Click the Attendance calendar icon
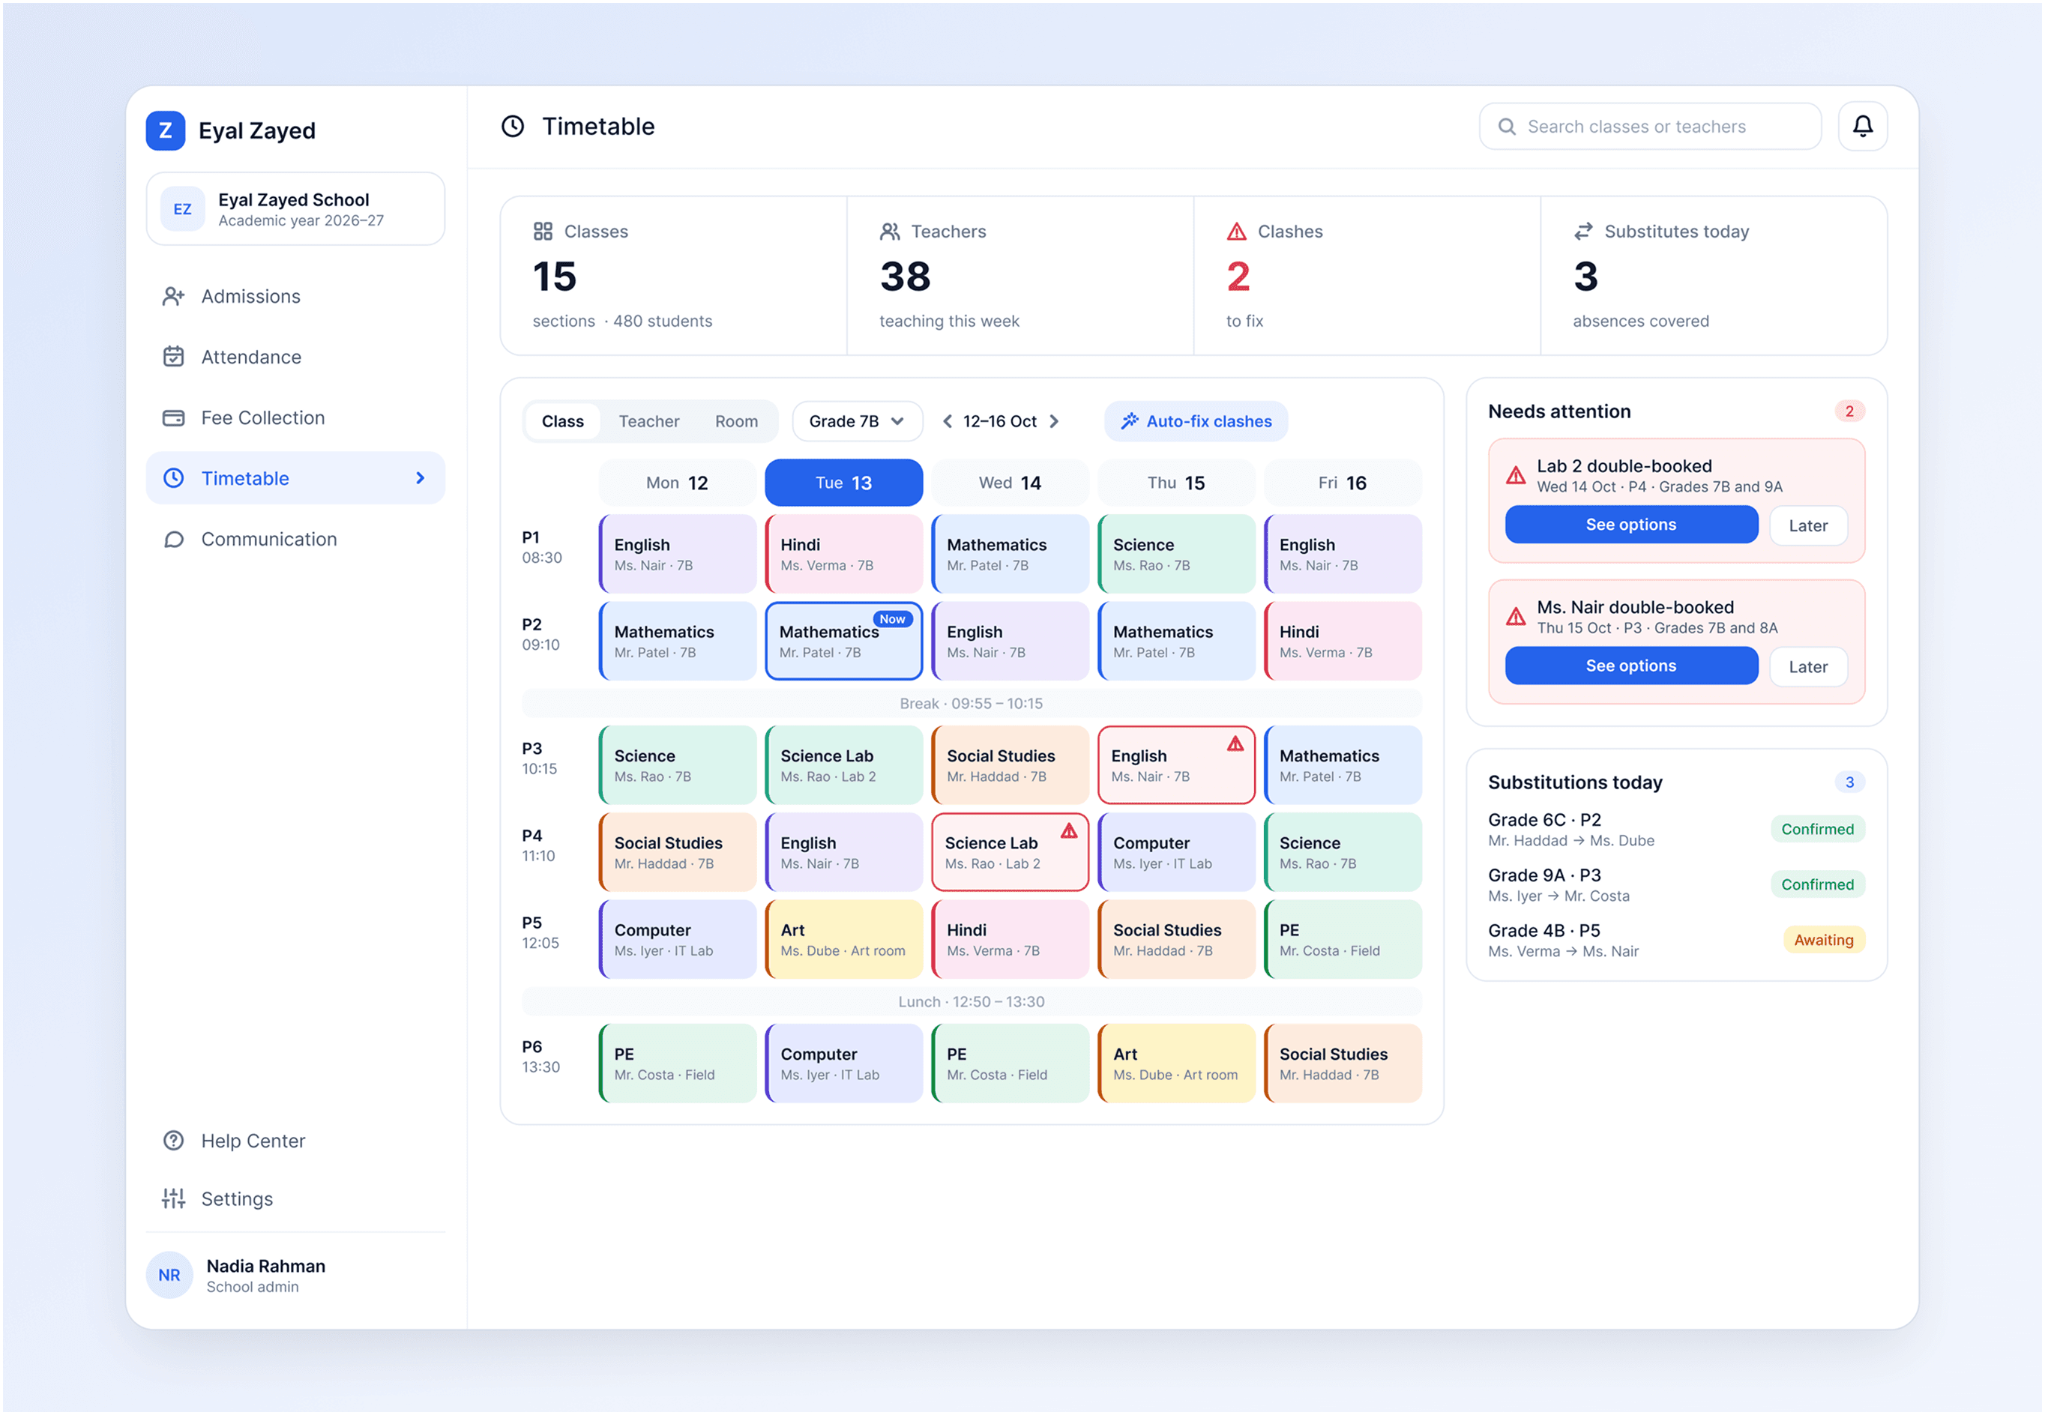2045x1415 pixels. pos(173,357)
